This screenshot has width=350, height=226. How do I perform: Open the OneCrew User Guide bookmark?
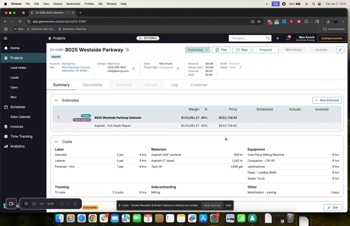41,29
